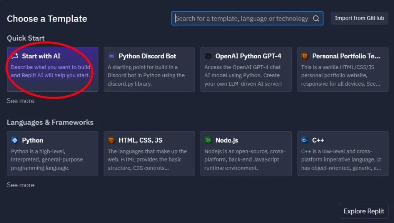Select the Start with AI description text
Viewport: 394px width, 223px height.
pyautogui.click(x=50, y=71)
